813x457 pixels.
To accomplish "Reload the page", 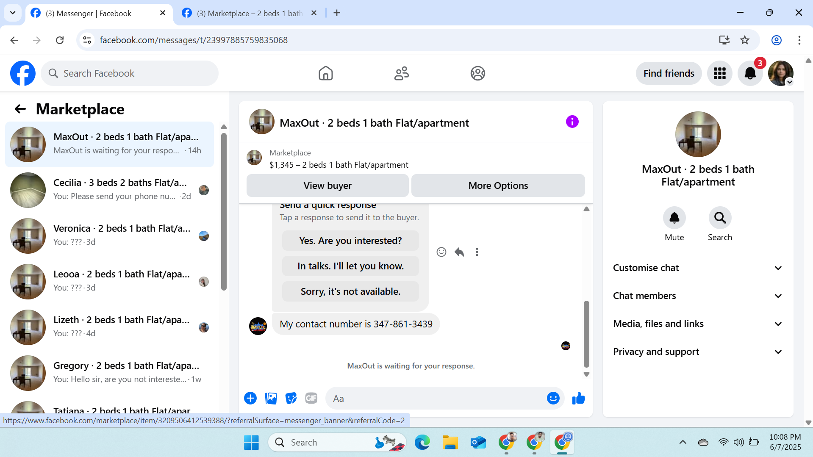I will (60, 40).
